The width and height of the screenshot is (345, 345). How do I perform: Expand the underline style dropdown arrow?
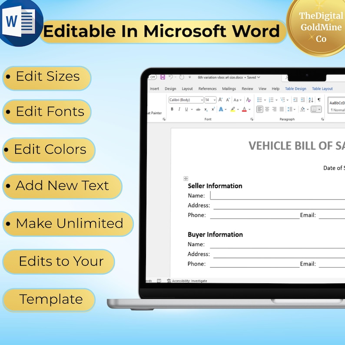(192, 109)
